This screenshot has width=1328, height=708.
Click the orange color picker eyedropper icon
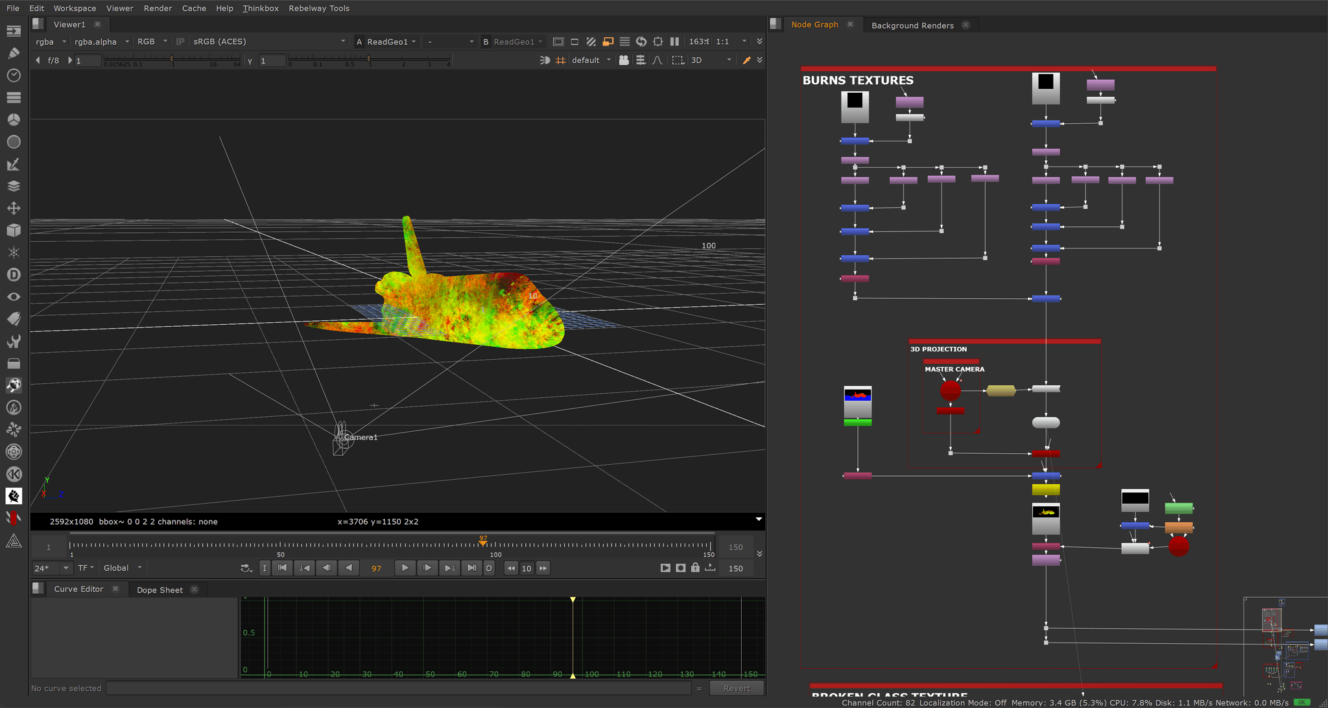pyautogui.click(x=746, y=60)
